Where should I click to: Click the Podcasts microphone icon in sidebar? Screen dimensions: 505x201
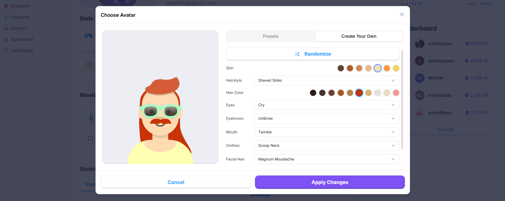(6, 17)
